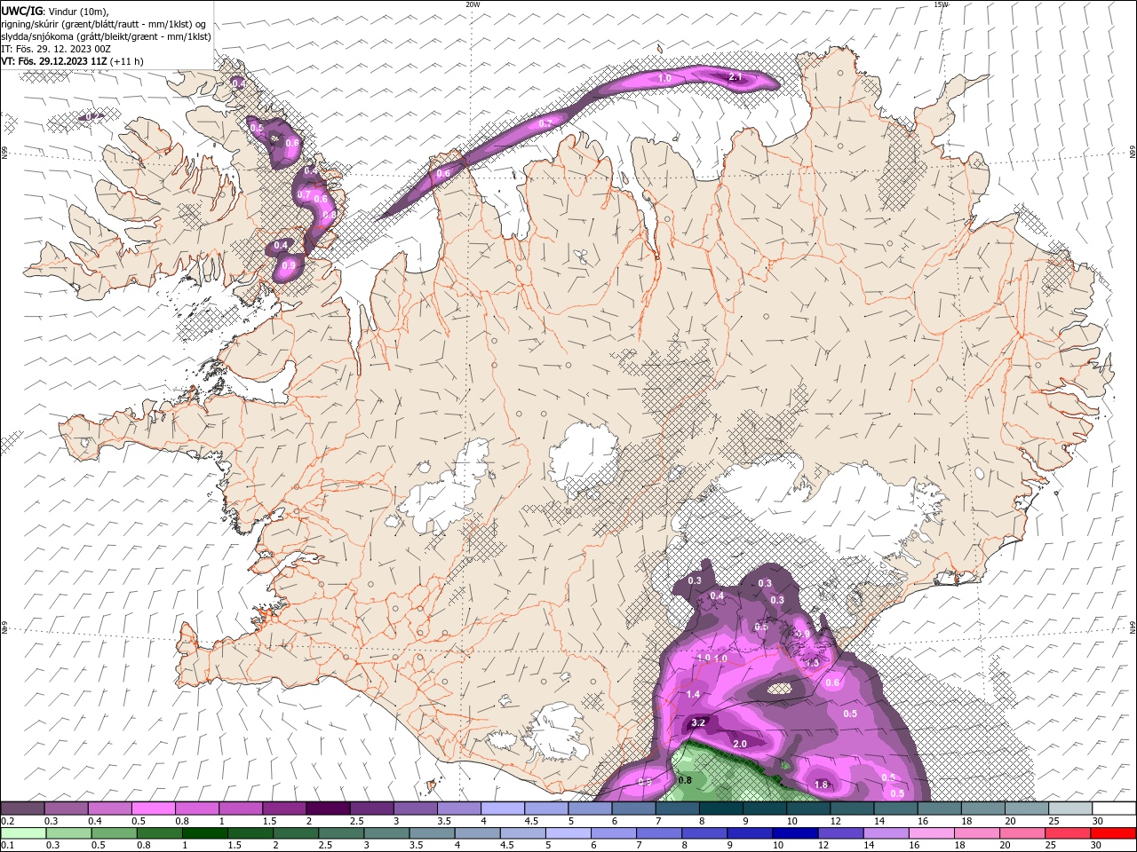Pick the top-row swatch labeled 1.5
The width and height of the screenshot is (1137, 852).
[x=284, y=809]
